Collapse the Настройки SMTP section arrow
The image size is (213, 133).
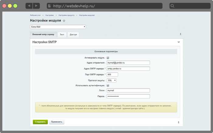click(x=179, y=42)
